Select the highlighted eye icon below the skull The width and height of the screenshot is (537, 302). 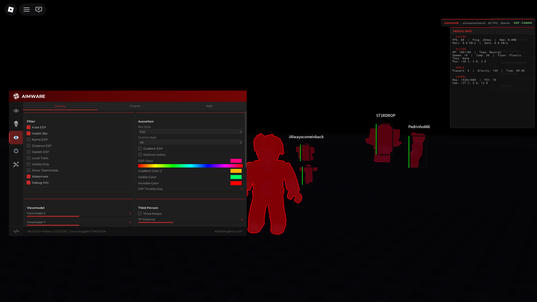coord(16,138)
